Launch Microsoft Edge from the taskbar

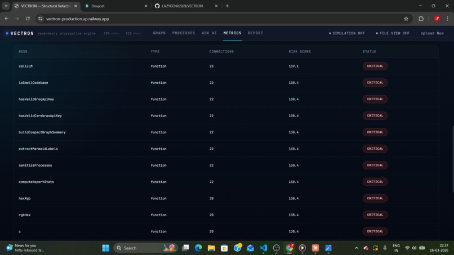coord(198,248)
